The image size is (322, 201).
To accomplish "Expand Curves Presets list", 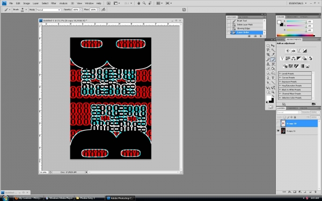I will [280, 78].
